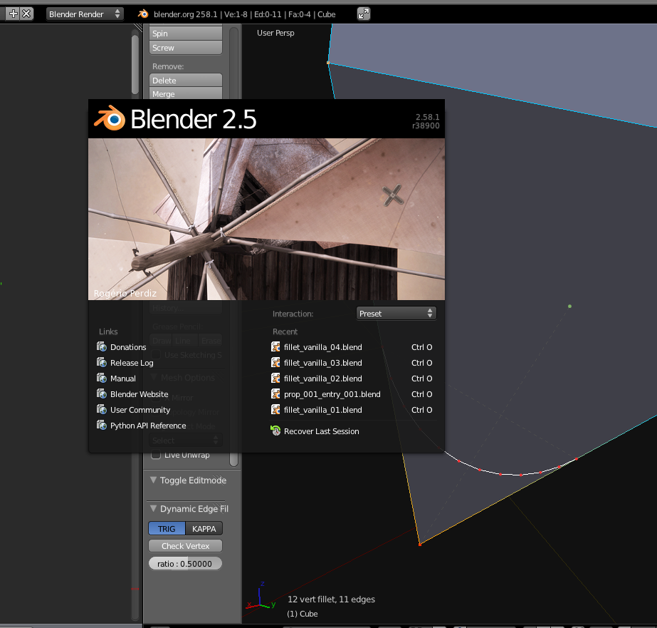Click the Python API Reference link icon
The width and height of the screenshot is (657, 628).
click(101, 425)
